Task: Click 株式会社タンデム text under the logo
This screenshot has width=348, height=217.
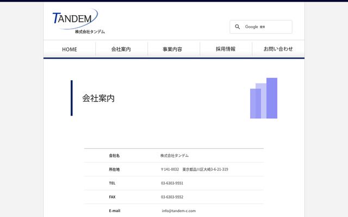Action: point(90,31)
